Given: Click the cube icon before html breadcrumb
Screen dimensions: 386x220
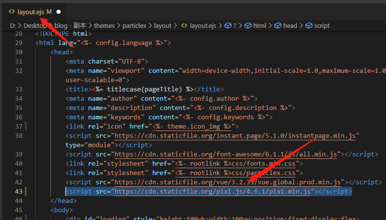Looking at the screenshot, I should pos(248,25).
